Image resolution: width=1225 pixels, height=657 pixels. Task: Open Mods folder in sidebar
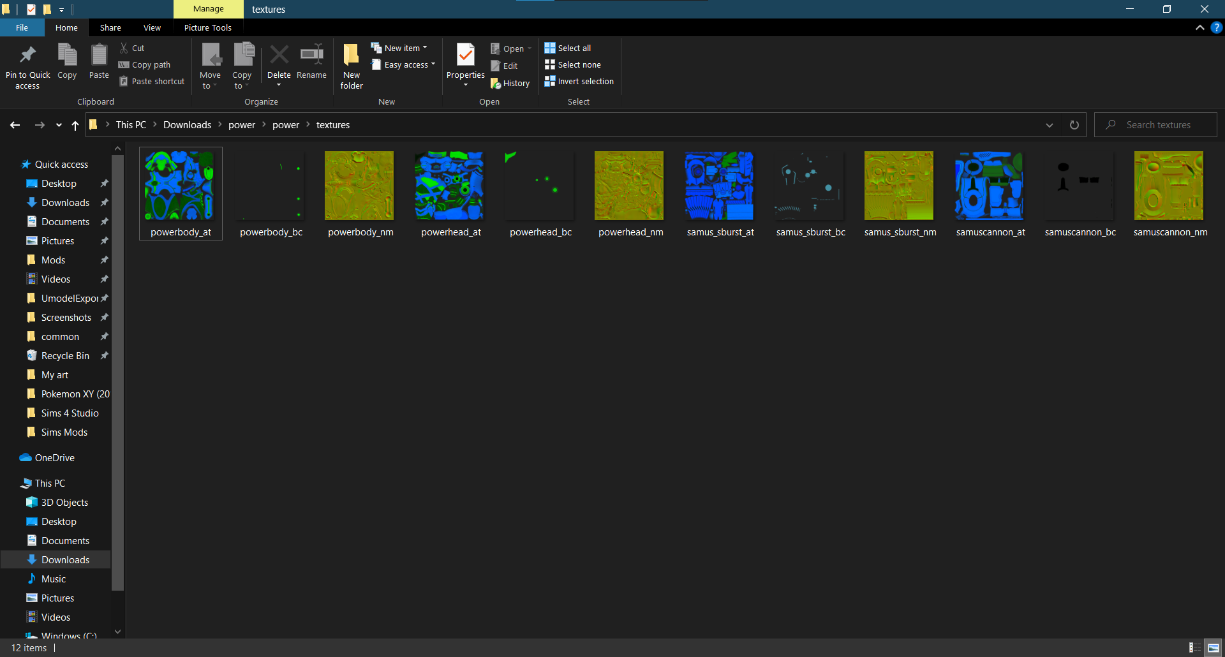[53, 260]
